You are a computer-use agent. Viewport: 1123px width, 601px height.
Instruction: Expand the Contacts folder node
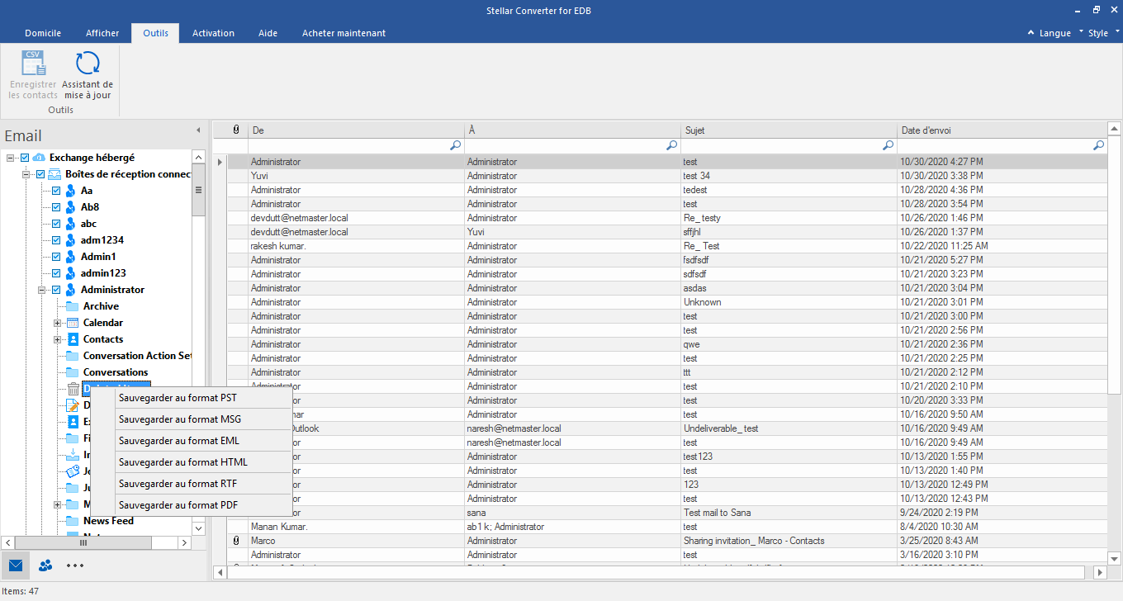(x=58, y=339)
